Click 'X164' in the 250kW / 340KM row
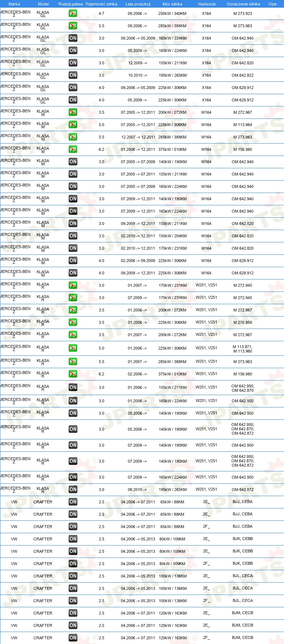 (x=206, y=13)
